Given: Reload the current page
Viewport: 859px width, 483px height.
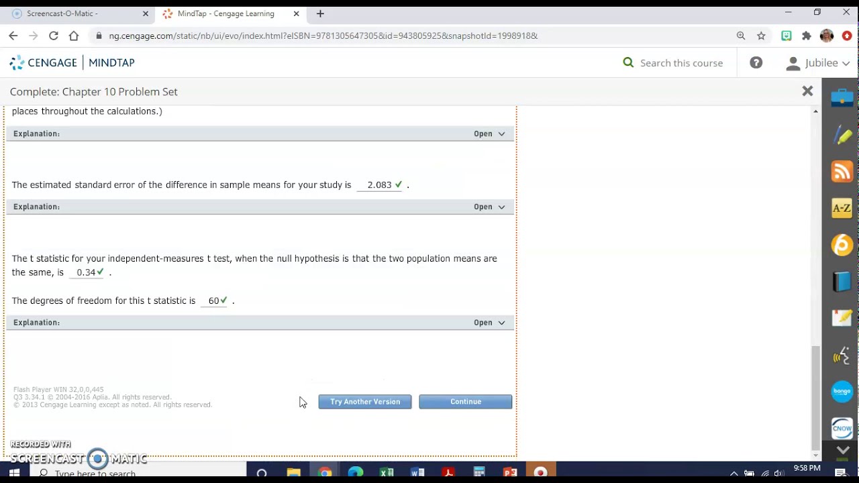Looking at the screenshot, I should click(54, 36).
